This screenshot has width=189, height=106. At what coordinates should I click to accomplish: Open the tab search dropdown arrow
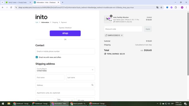[2, 2]
